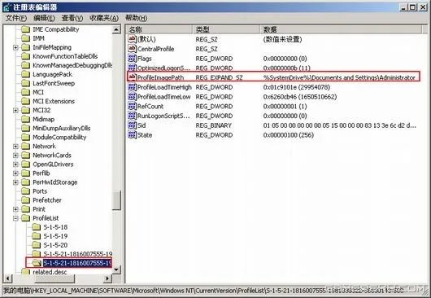
Task: Click the MCI Extensions folder icon
Action: coord(25,101)
